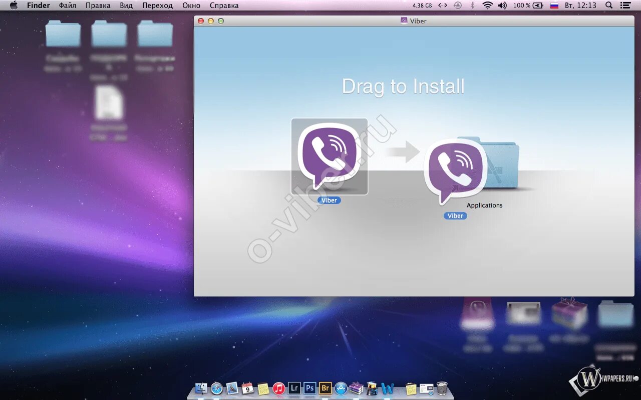This screenshot has height=400, width=641.
Task: Open the Правка menu
Action: pos(98,5)
